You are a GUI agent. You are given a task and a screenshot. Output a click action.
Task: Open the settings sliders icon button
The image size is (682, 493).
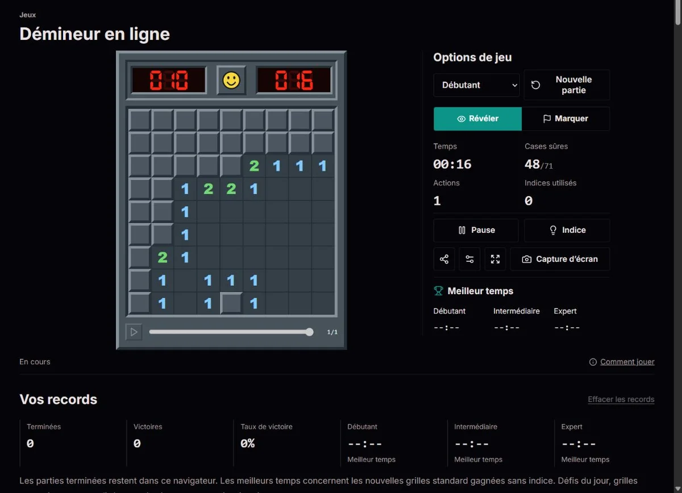pyautogui.click(x=469, y=259)
